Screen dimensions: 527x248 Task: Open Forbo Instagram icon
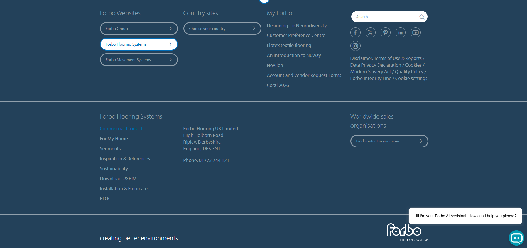(355, 46)
